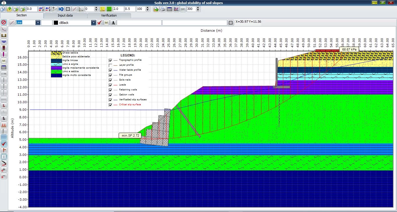Image resolution: width=397 pixels, height=212 pixels.
Task: Click the Open file folder icon with green arrow
Action: click(9, 9)
